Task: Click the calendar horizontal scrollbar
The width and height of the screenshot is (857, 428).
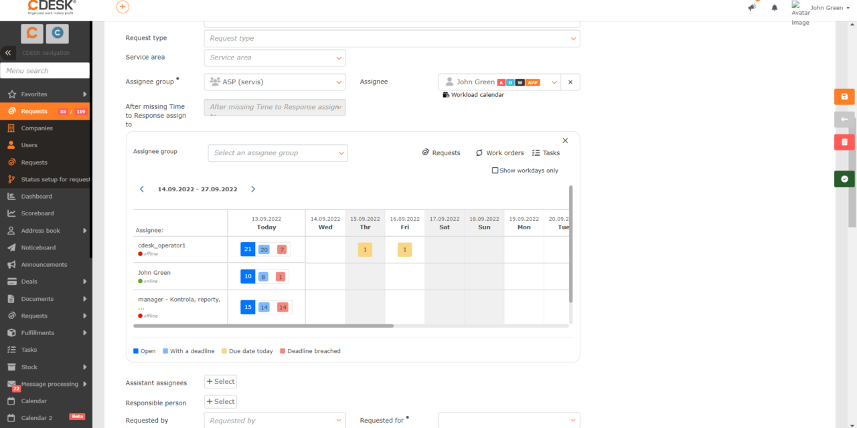Action: click(264, 326)
